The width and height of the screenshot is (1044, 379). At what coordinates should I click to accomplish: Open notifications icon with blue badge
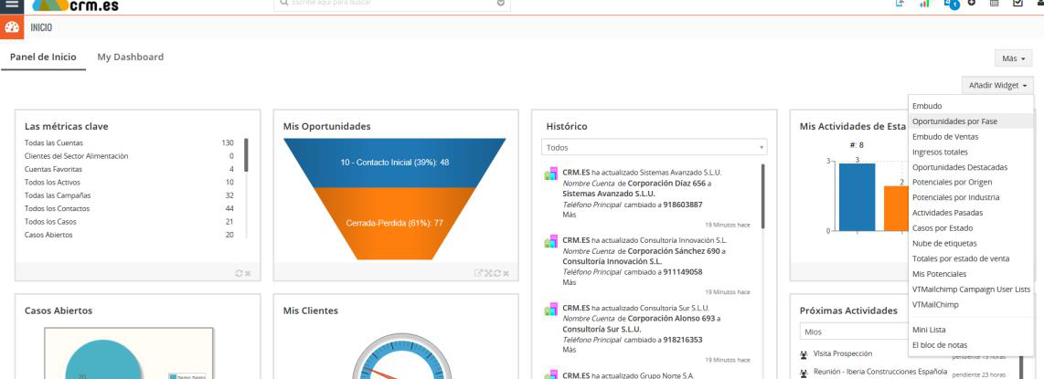click(952, 4)
